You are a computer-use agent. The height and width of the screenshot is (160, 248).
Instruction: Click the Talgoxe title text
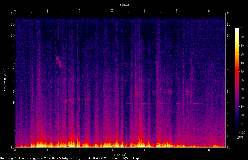tap(124, 4)
